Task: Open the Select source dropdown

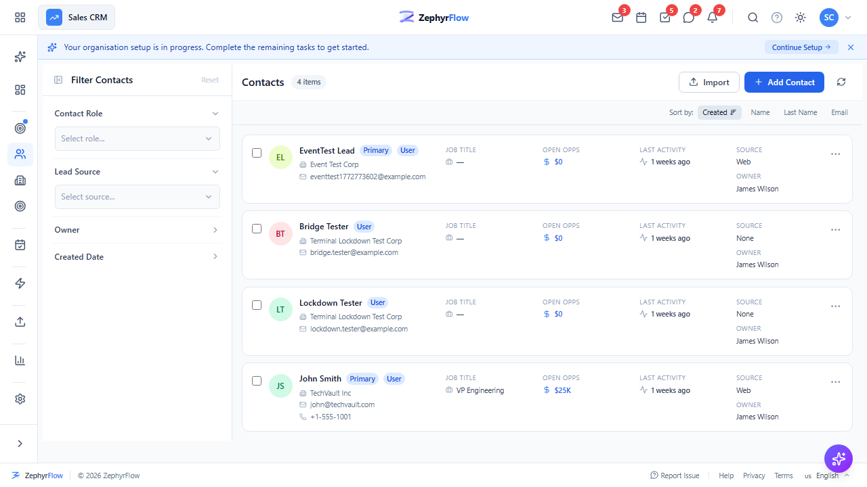Action: [138, 197]
